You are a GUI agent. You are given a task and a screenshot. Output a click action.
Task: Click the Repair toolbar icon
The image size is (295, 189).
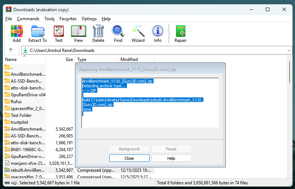(x=180, y=31)
